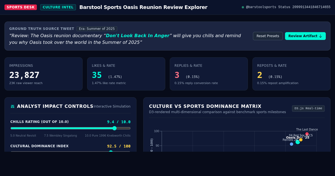Viewport: 335px width, 176px height.
Task: Click the "0.15% repost amplification" text
Action: pos(278,83)
